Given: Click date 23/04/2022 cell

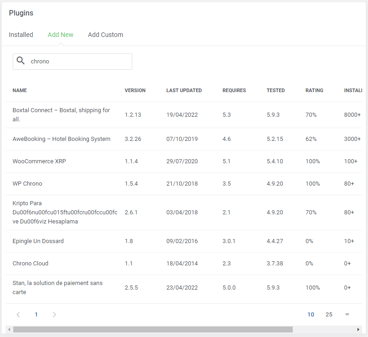Looking at the screenshot, I should [182, 288].
